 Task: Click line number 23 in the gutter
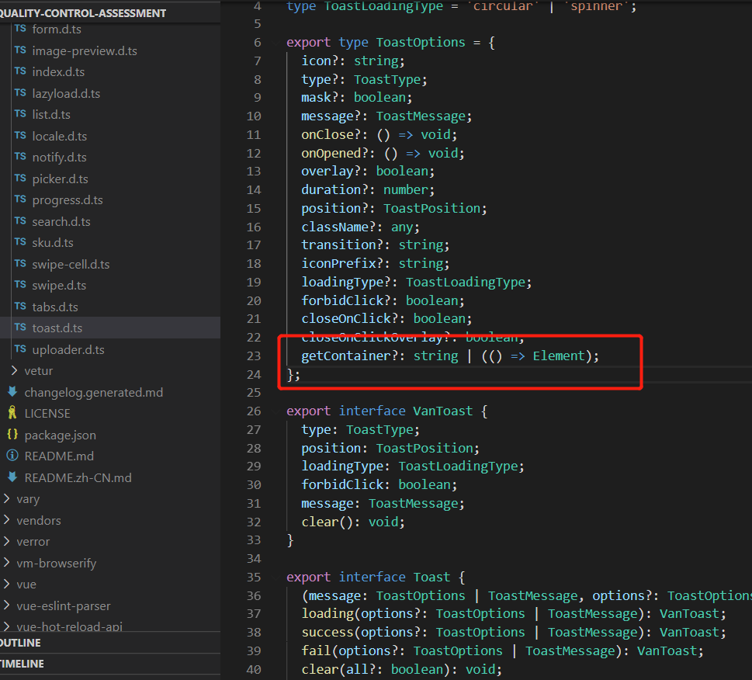coord(254,356)
